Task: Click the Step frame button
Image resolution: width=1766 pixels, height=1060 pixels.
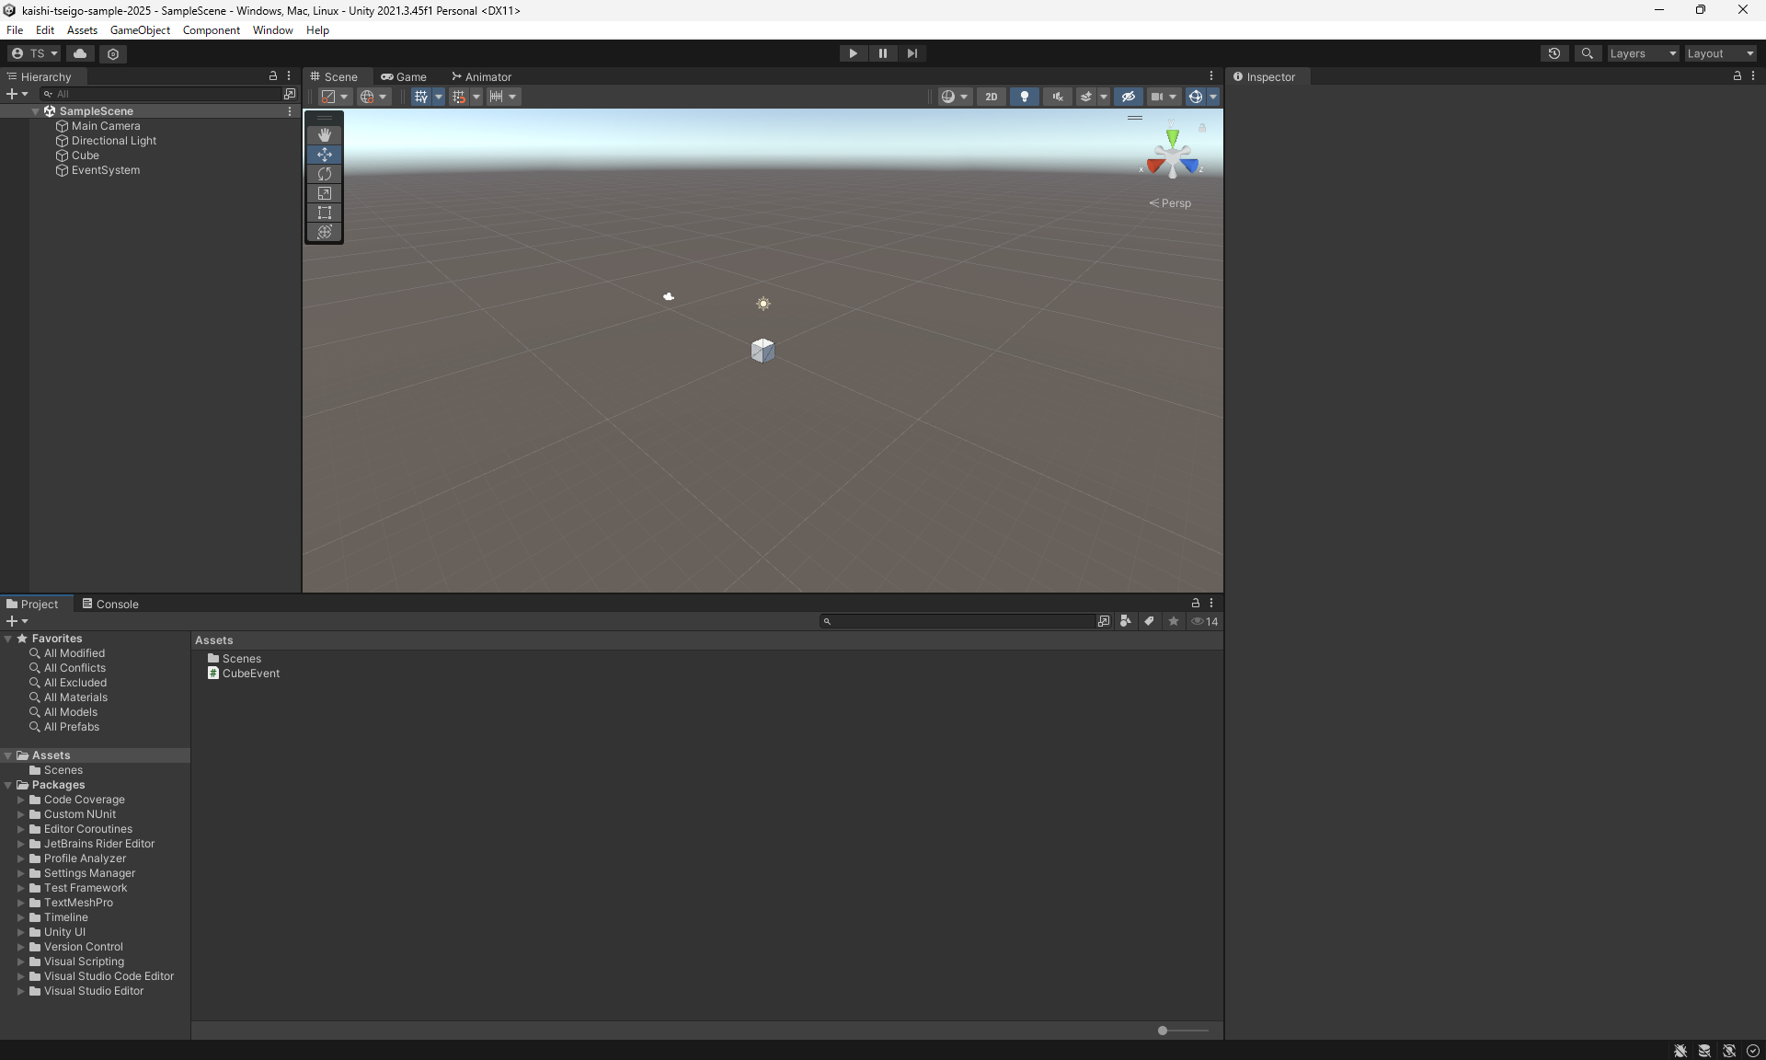Action: (x=912, y=53)
